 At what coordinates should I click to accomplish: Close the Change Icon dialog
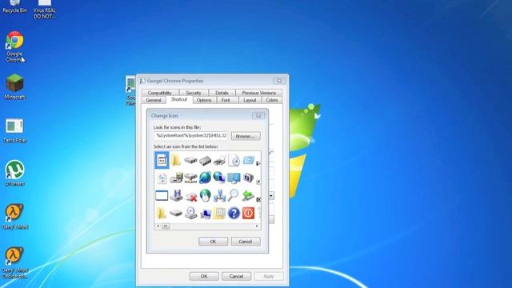coord(258,115)
